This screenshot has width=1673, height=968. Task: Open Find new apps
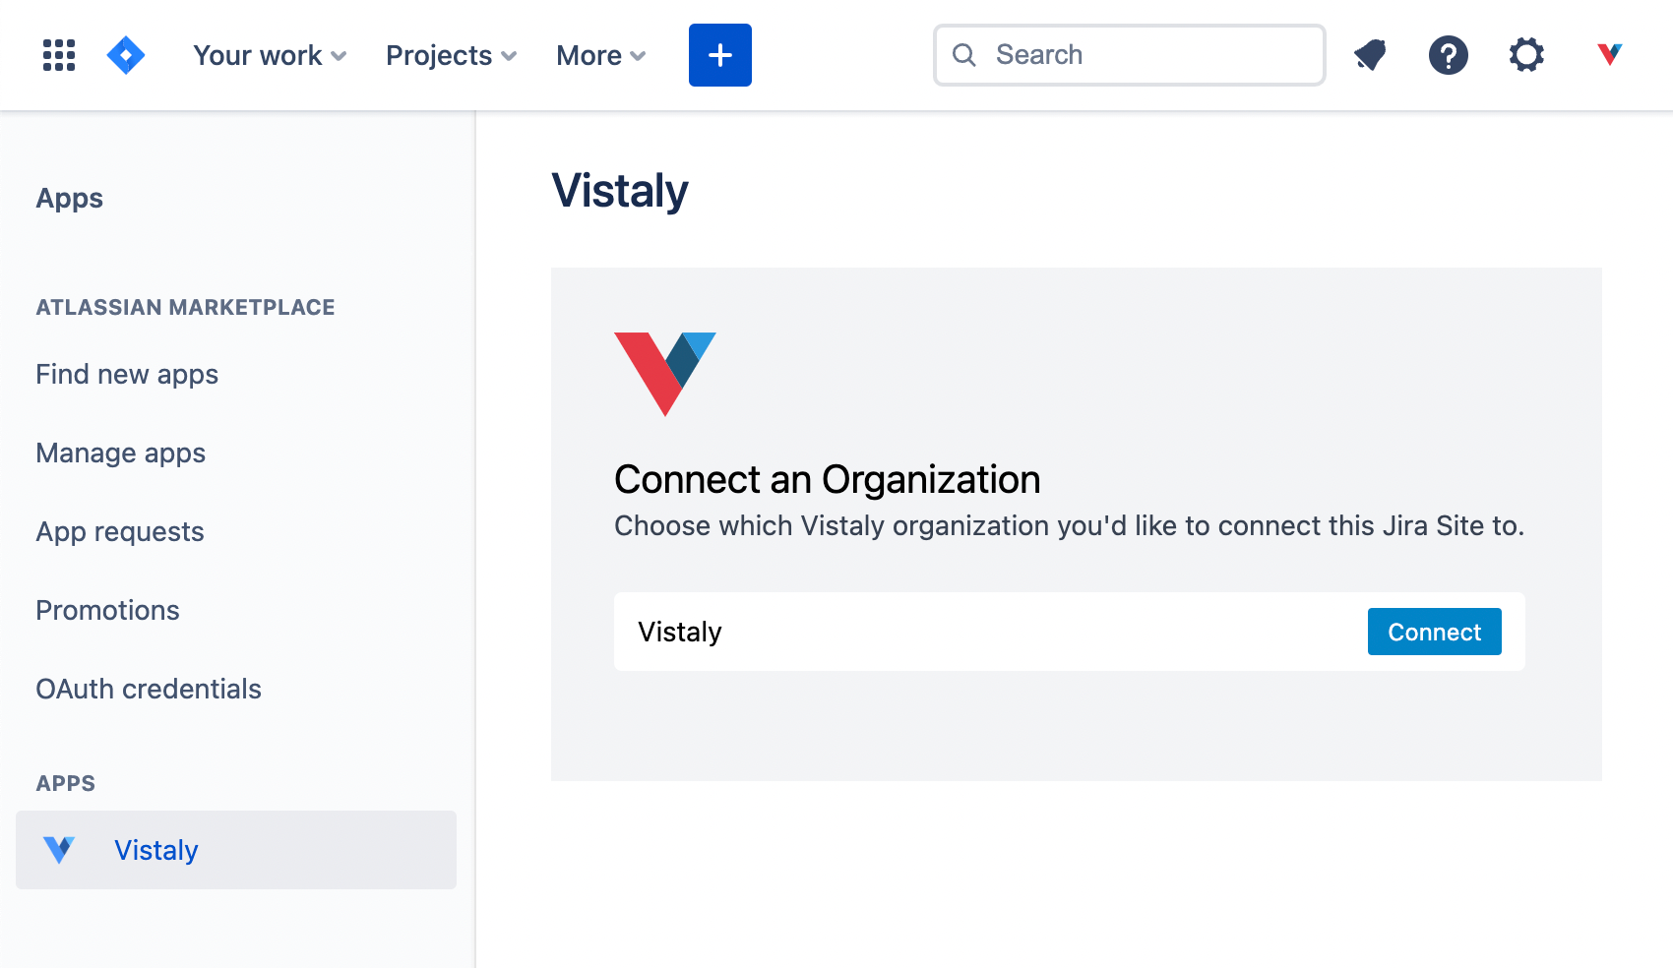pyautogui.click(x=127, y=374)
